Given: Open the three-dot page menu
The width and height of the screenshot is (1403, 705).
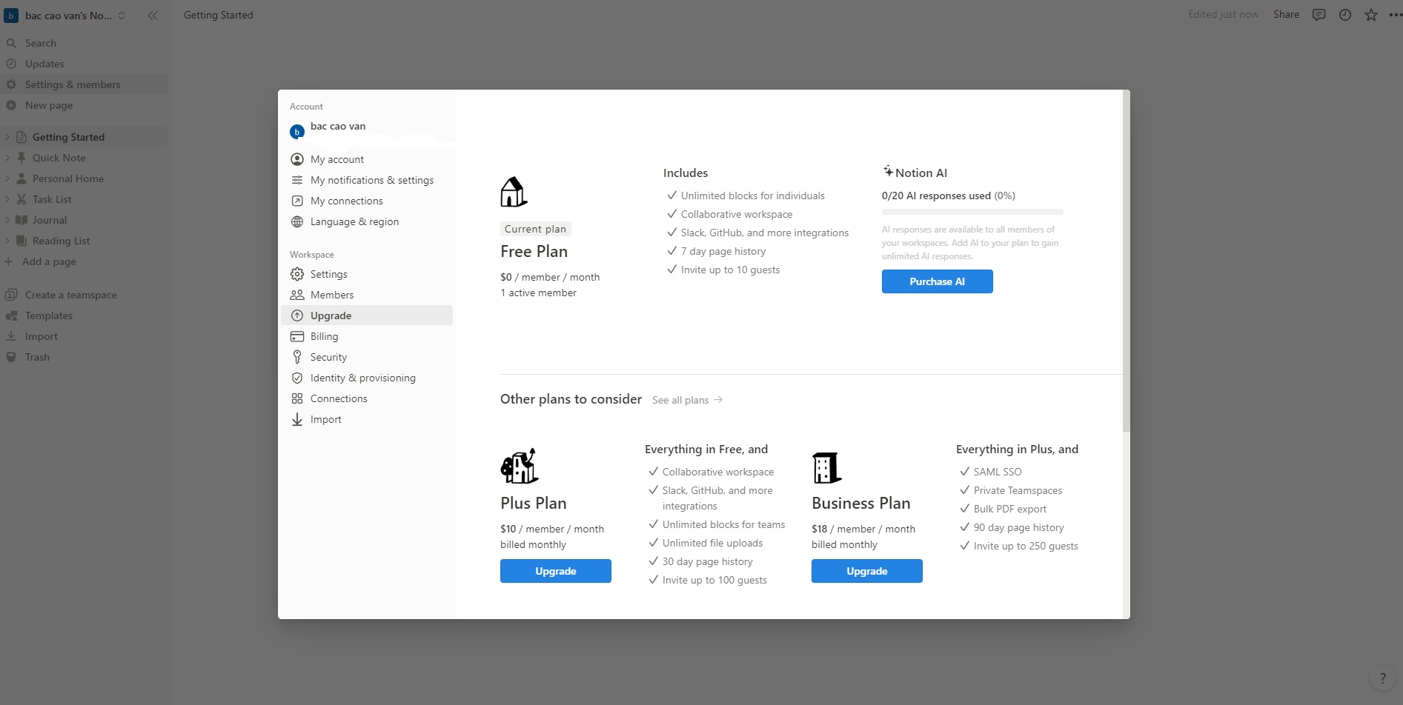Looking at the screenshot, I should 1395,15.
